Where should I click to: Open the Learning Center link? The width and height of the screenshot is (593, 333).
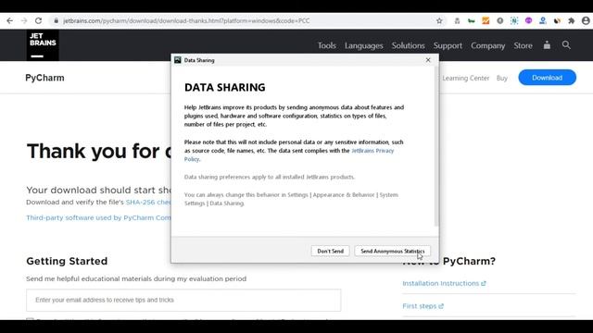(x=466, y=78)
